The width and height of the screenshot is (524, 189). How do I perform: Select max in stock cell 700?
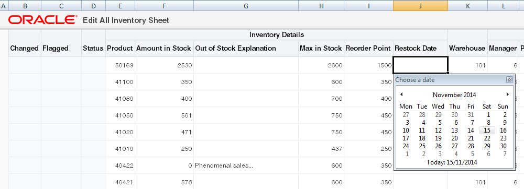(321, 99)
